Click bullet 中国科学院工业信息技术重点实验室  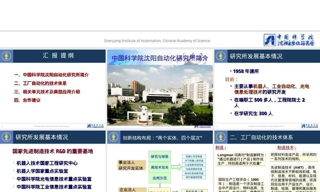52,187
